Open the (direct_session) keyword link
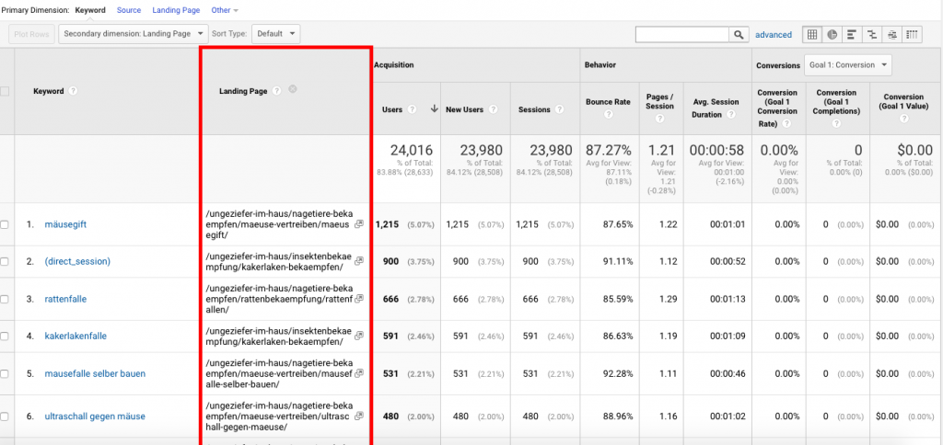The image size is (943, 445). pyautogui.click(x=77, y=261)
